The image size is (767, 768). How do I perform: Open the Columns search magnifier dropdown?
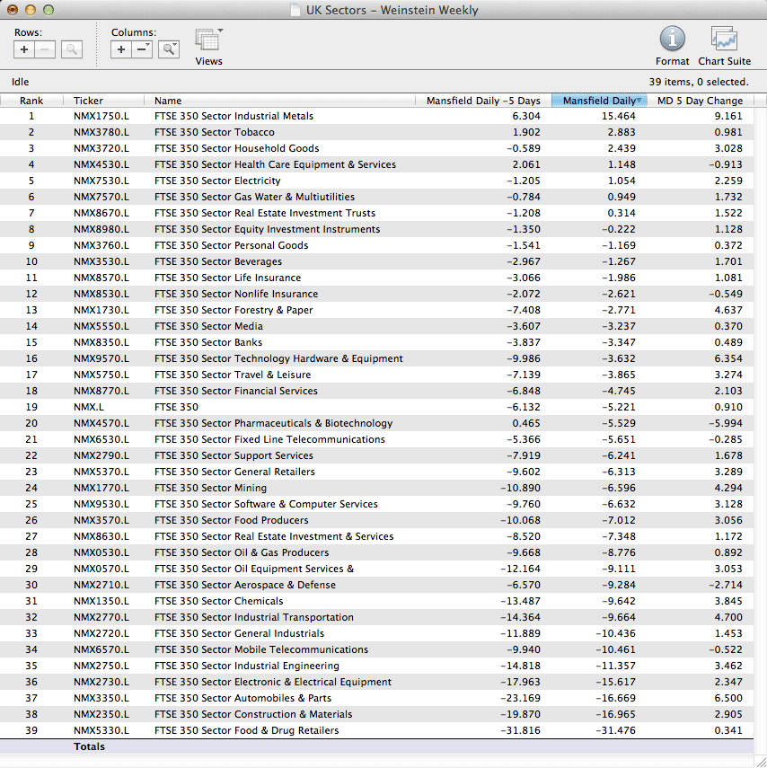point(169,50)
